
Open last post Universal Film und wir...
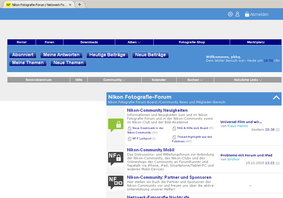pyautogui.click(x=241, y=122)
